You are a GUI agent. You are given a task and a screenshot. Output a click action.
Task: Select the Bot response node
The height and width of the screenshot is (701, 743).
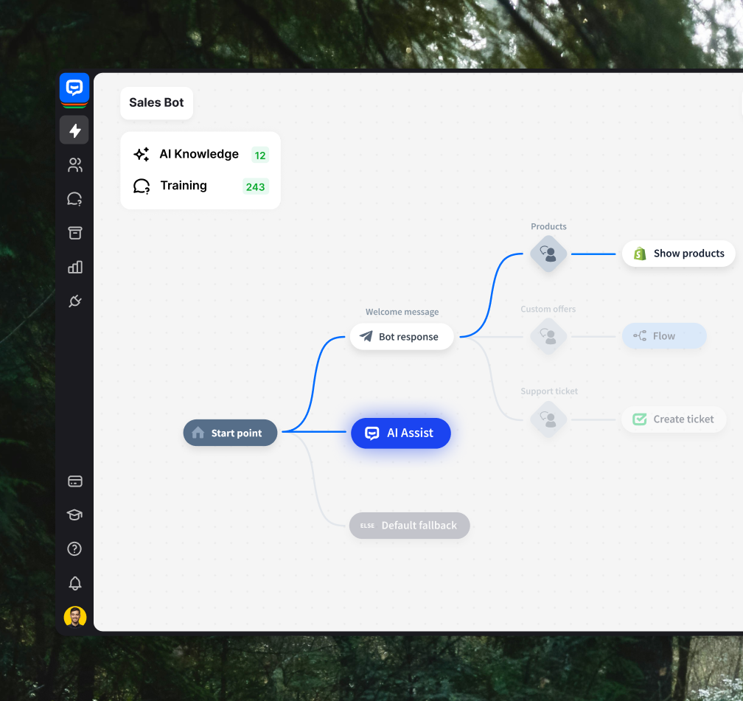point(402,337)
